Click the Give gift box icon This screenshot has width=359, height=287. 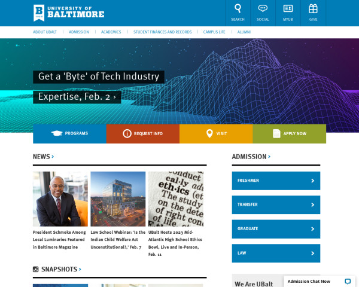(x=313, y=9)
